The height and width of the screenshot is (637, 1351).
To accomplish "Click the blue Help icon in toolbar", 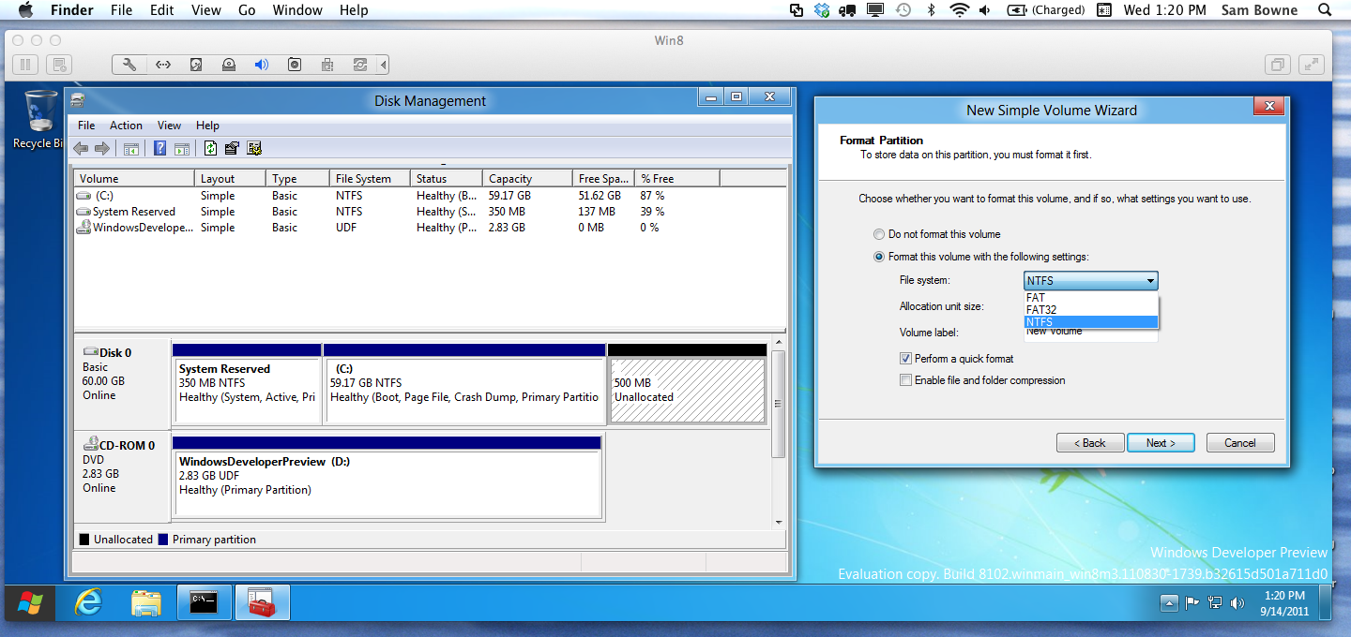I will pyautogui.click(x=159, y=148).
